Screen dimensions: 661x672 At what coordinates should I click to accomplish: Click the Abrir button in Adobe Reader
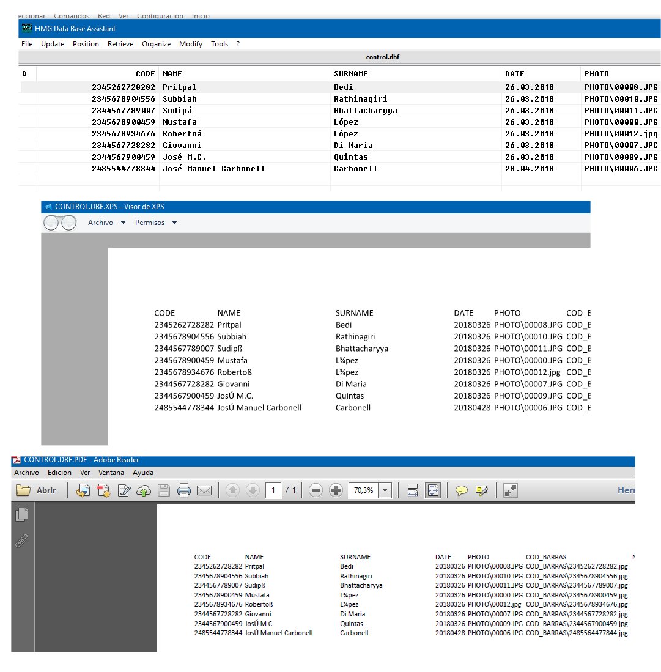[x=38, y=490]
